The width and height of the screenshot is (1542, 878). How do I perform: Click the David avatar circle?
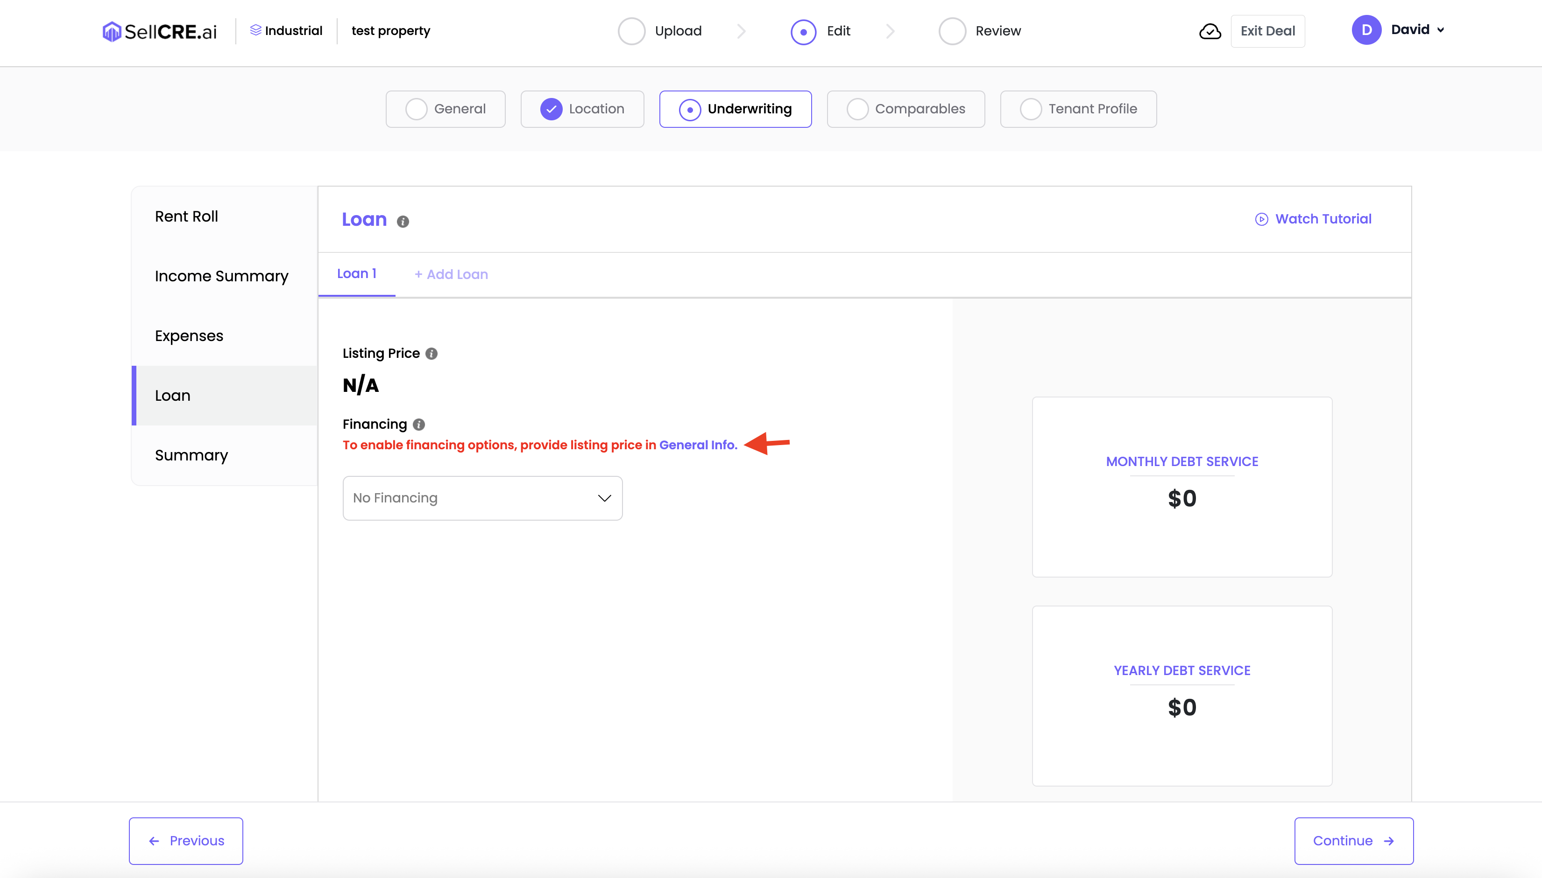[1366, 30]
